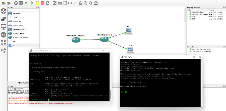The image size is (226, 111).
Task: Expand prox server in Servers Summary
Action: click(188, 49)
